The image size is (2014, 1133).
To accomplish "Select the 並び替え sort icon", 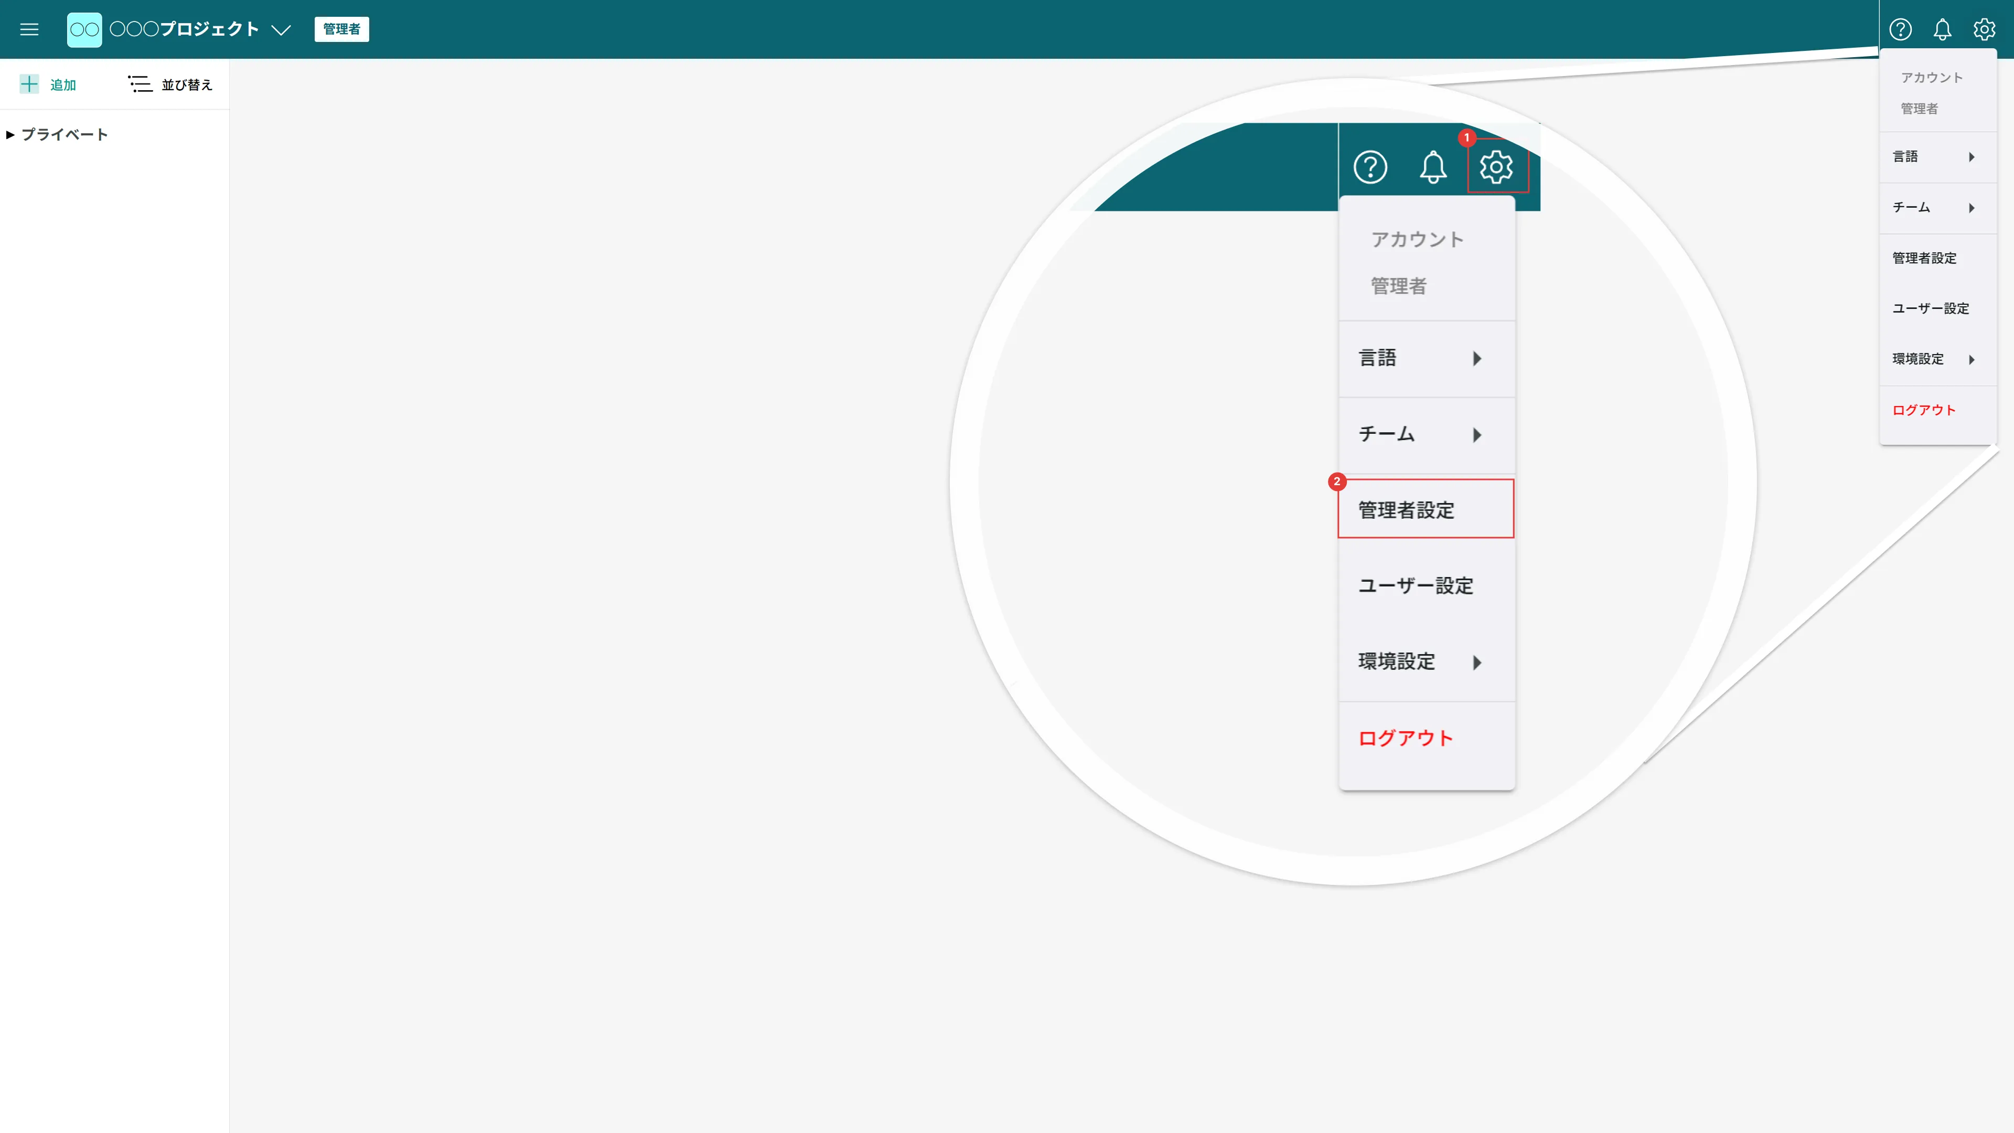I will click(x=140, y=84).
